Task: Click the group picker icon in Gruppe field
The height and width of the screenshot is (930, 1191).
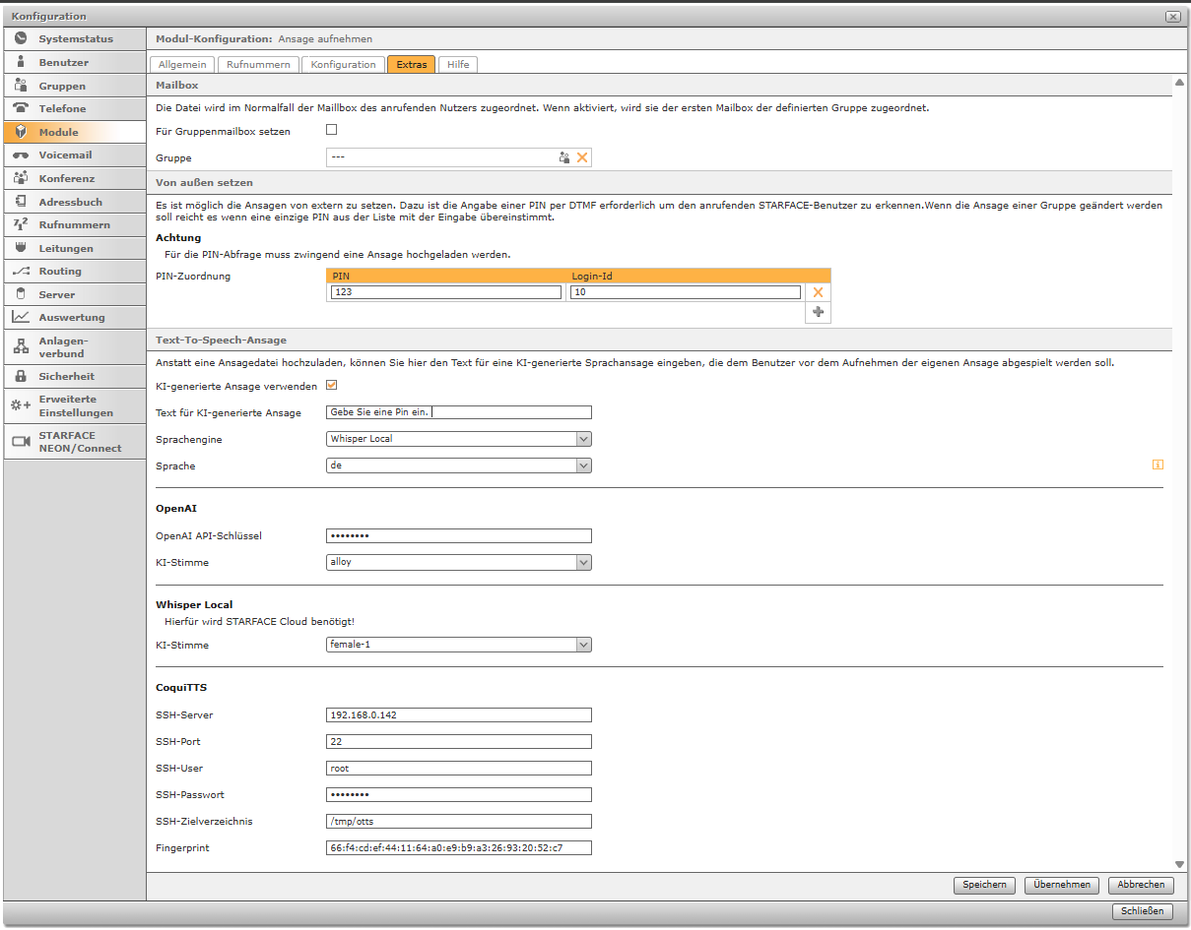Action: [564, 157]
